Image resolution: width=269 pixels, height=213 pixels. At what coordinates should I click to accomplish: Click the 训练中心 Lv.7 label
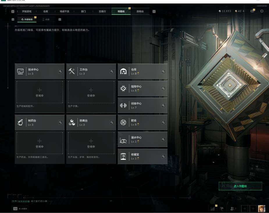[x=134, y=108]
